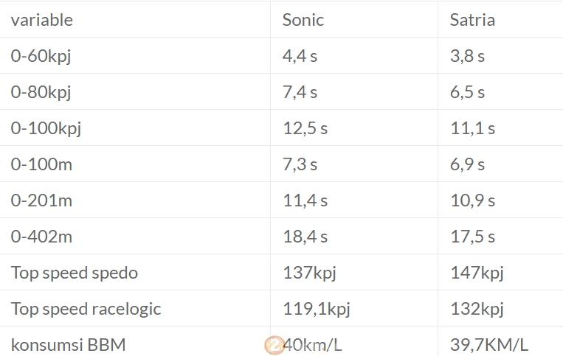
Task: Select the '0-100kpj' row label
Action: [46, 129]
